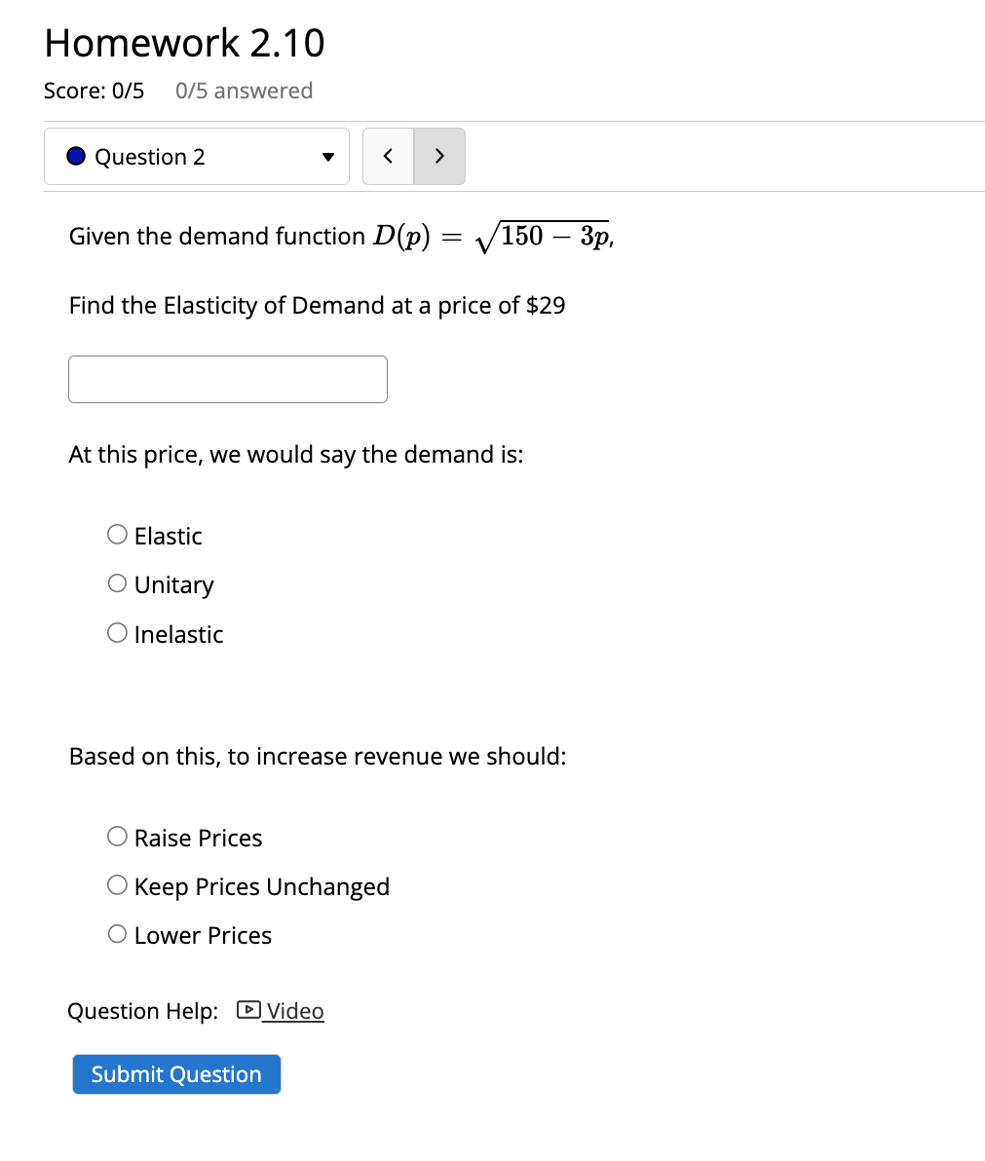Click the Score 0/5 label

tap(94, 91)
